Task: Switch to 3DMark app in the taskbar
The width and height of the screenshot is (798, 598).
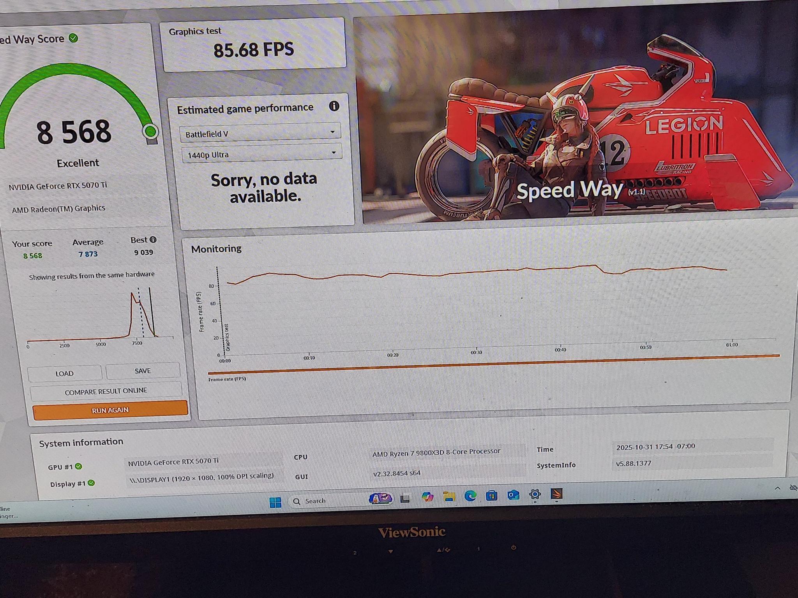Action: click(x=556, y=494)
